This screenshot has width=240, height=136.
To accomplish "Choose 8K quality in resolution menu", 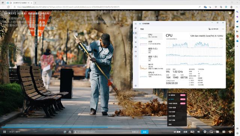I will point(177,95).
